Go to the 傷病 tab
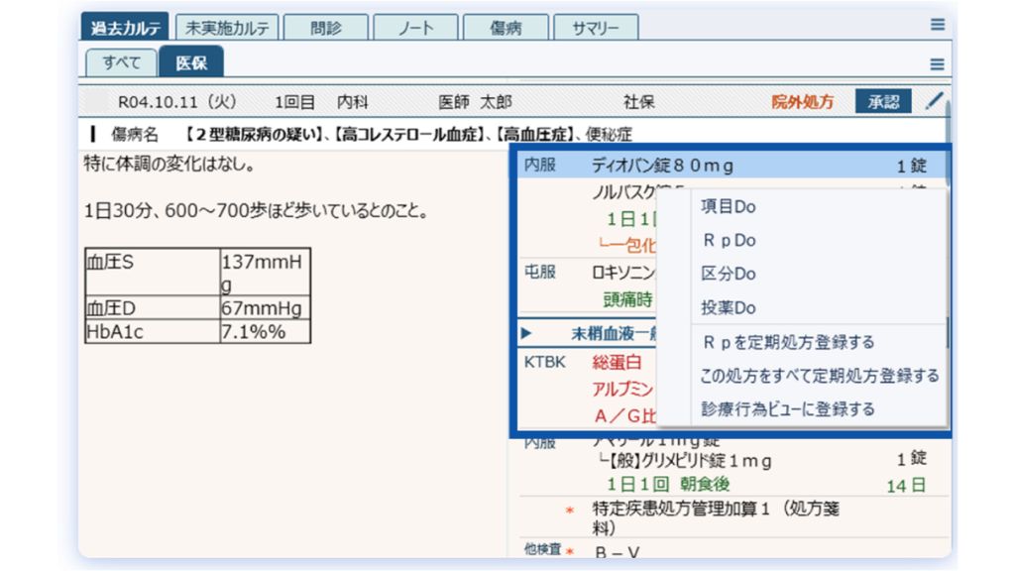 [x=506, y=28]
